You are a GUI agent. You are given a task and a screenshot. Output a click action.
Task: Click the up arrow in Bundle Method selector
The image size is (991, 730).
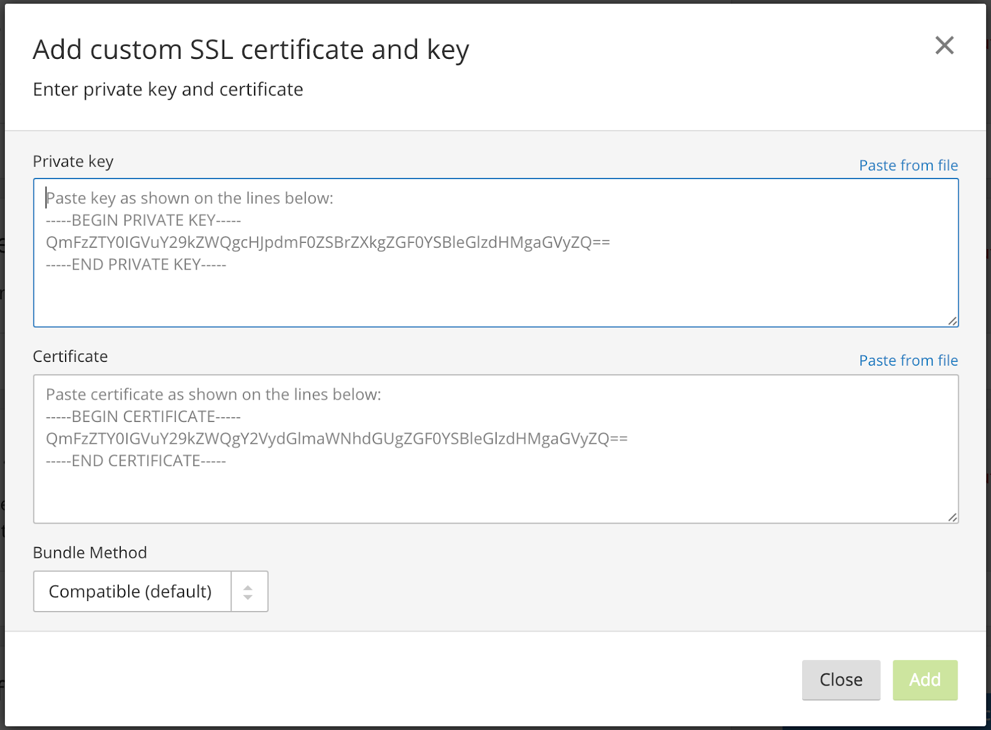tap(248, 586)
